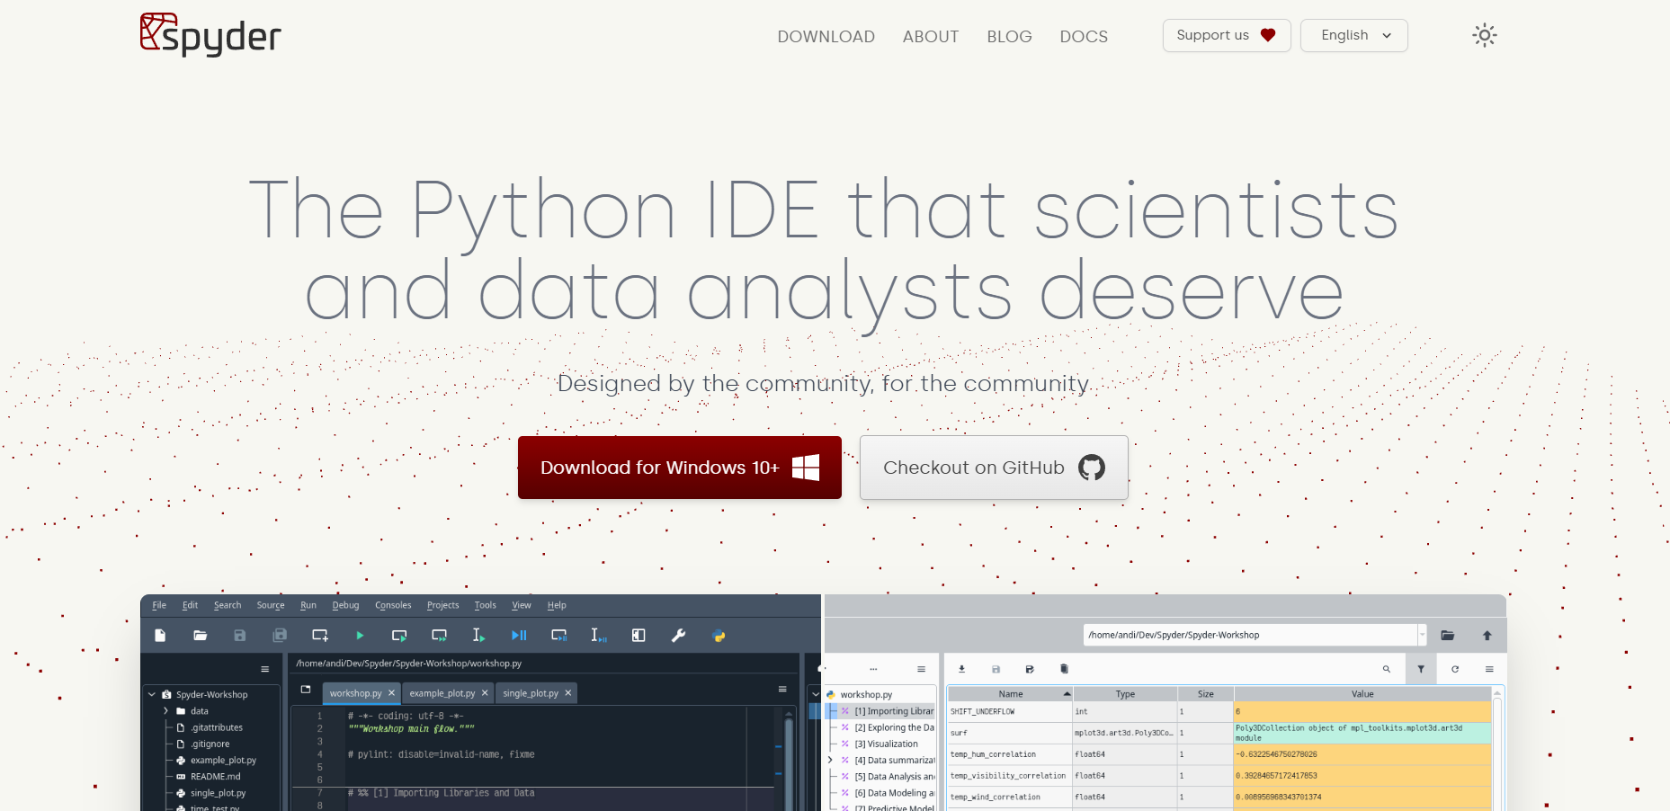
Task: Click the New file toolbar icon
Action: pyautogui.click(x=160, y=636)
